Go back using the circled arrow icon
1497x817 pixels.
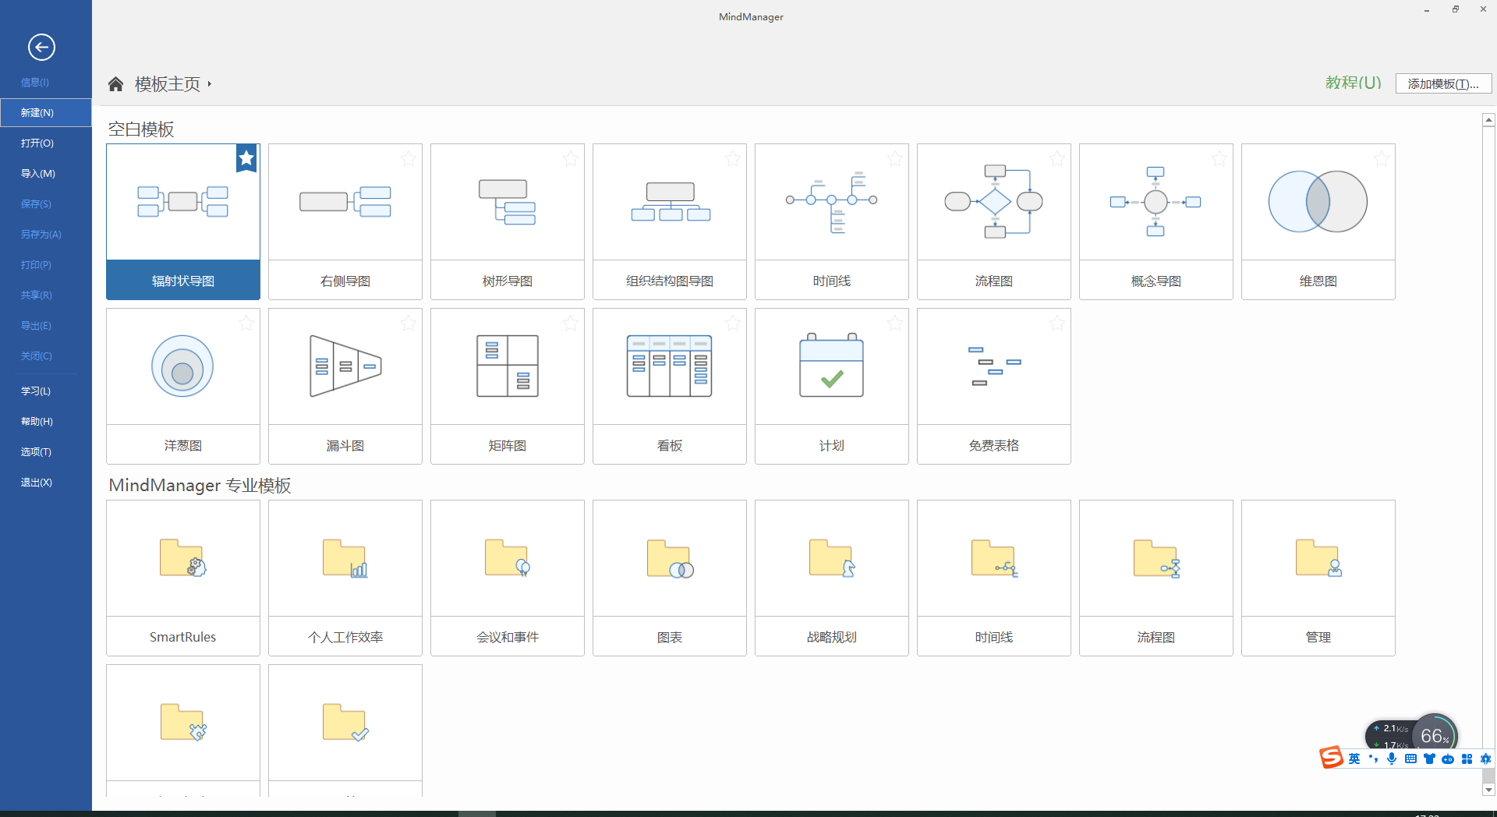click(x=41, y=47)
